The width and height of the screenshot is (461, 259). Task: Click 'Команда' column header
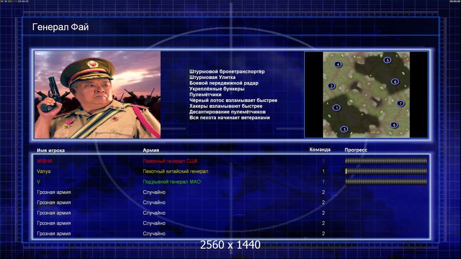click(x=320, y=150)
